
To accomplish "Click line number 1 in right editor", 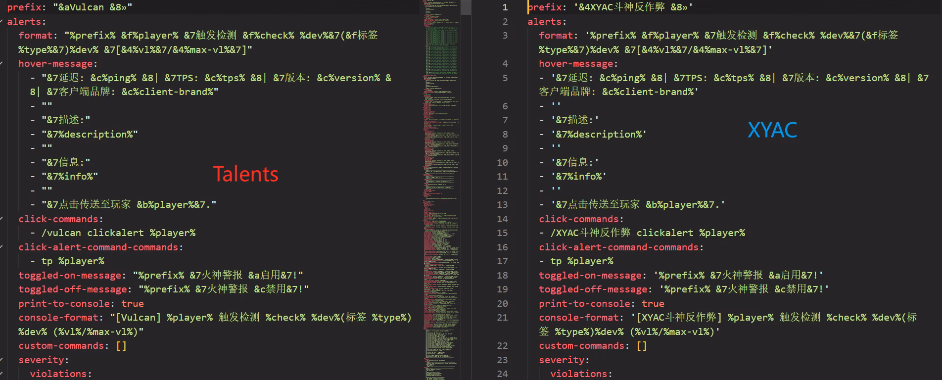I will 505,7.
